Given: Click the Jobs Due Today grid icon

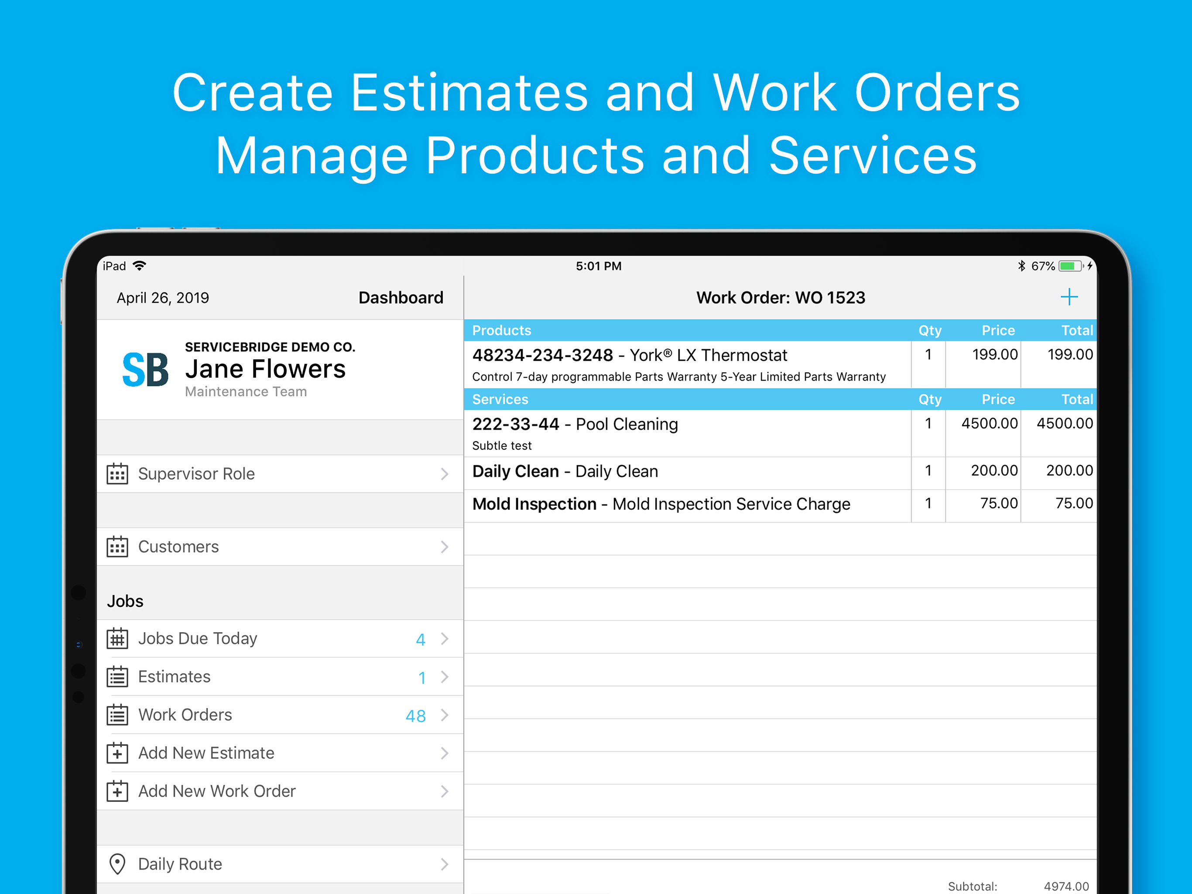Looking at the screenshot, I should tap(117, 639).
